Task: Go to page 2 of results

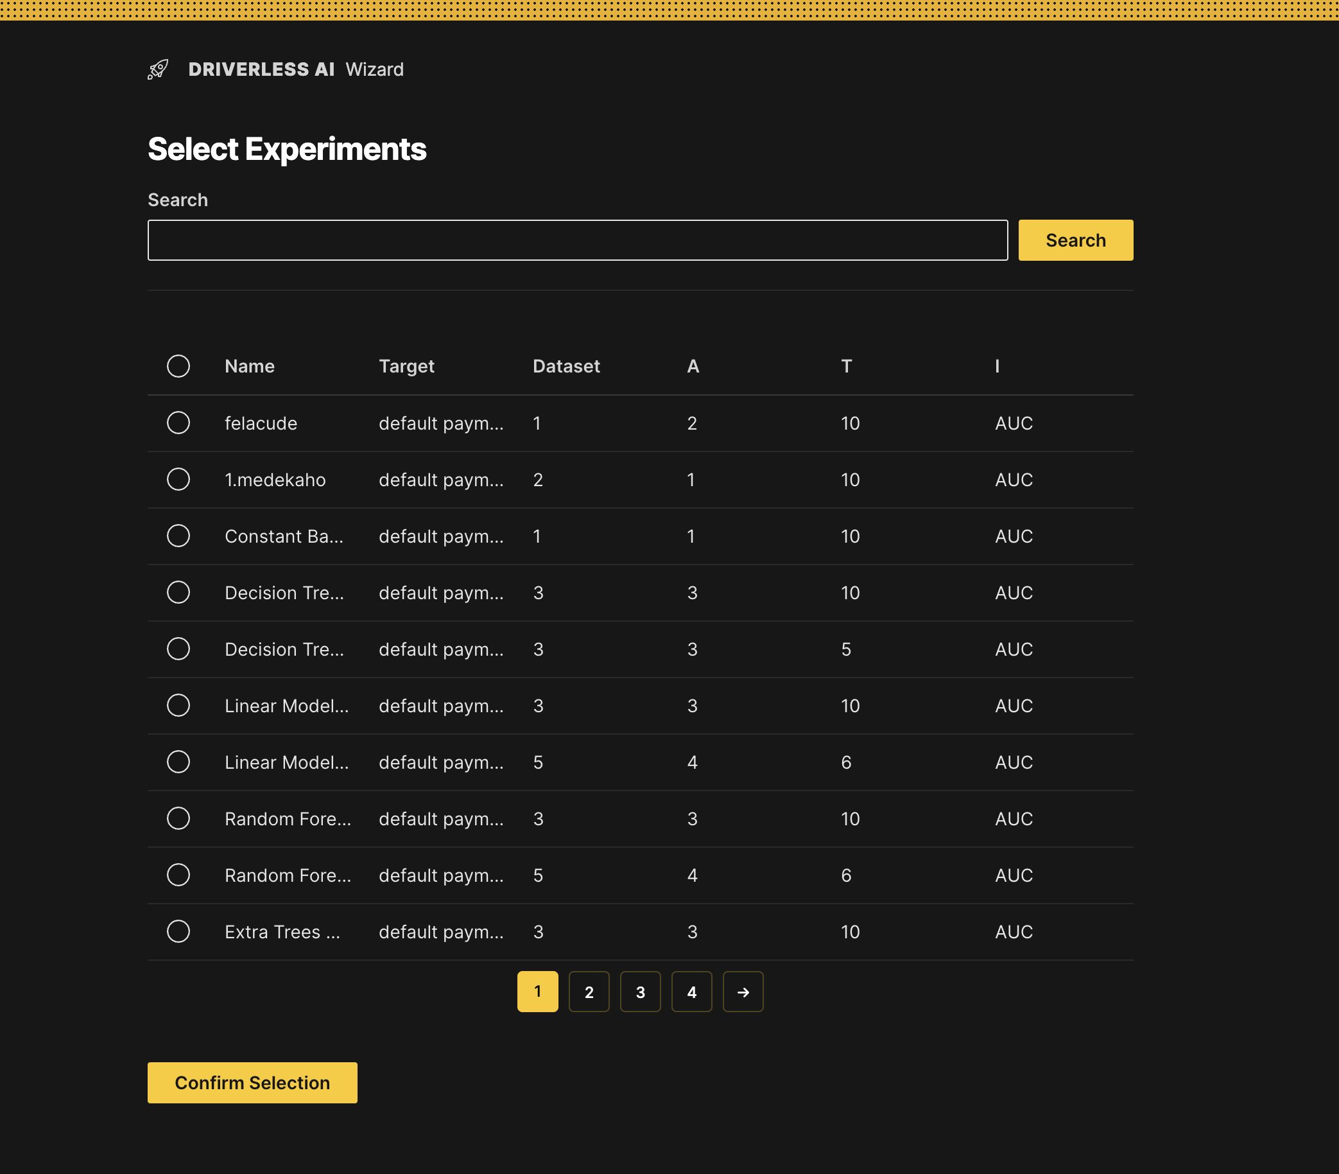Action: (x=589, y=991)
